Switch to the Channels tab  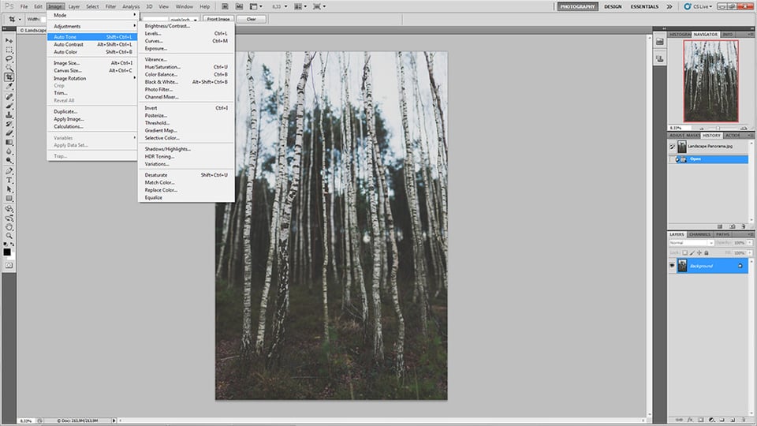tap(699, 234)
